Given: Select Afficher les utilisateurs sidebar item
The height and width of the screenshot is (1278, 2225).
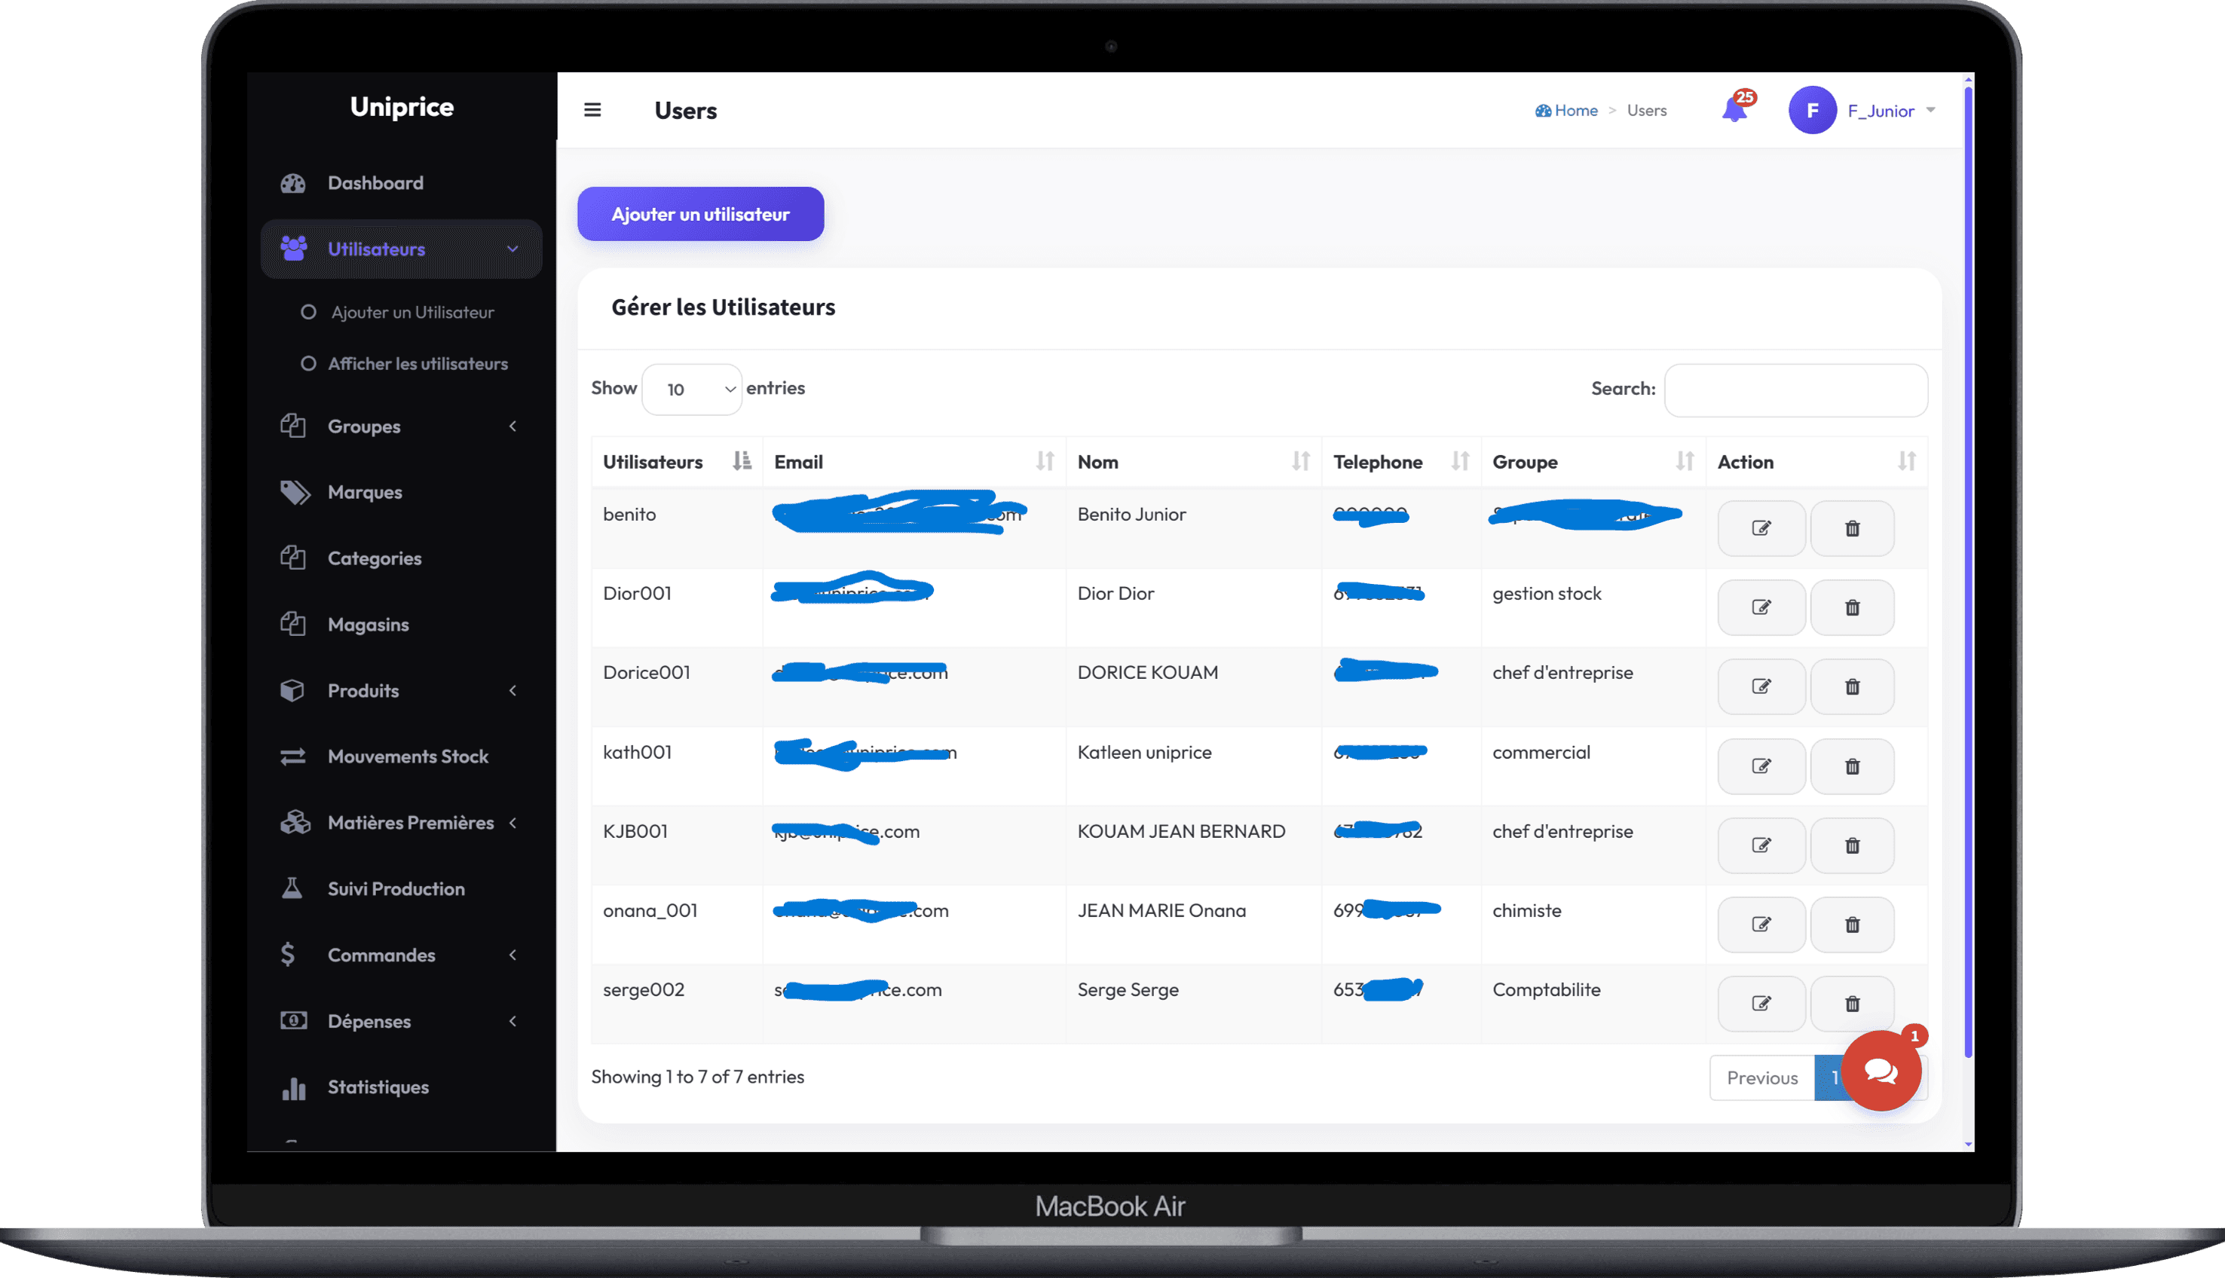Looking at the screenshot, I should coord(405,363).
